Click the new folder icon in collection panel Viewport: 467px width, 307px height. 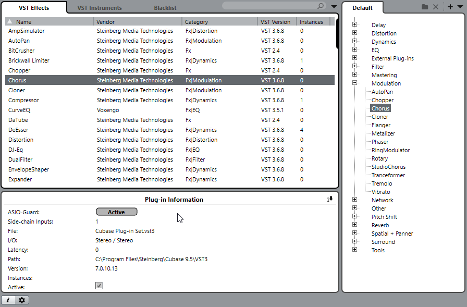tap(425, 7)
